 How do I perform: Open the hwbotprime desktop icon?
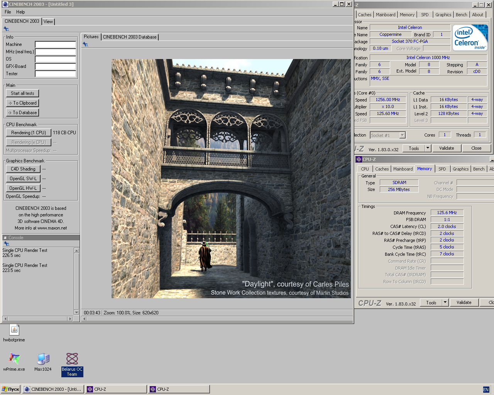point(14,334)
